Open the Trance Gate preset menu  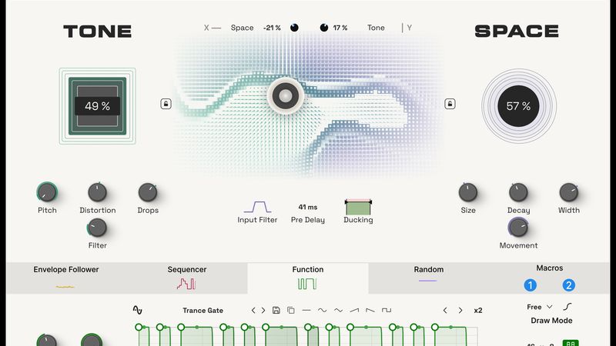click(203, 311)
